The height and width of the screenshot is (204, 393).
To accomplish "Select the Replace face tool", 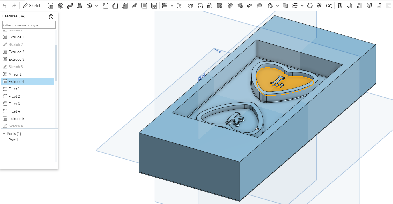I will [260, 5].
